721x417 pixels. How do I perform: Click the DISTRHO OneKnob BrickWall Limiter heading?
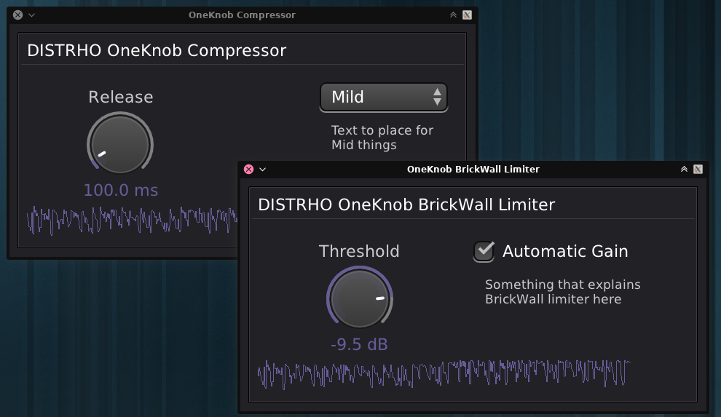point(406,204)
